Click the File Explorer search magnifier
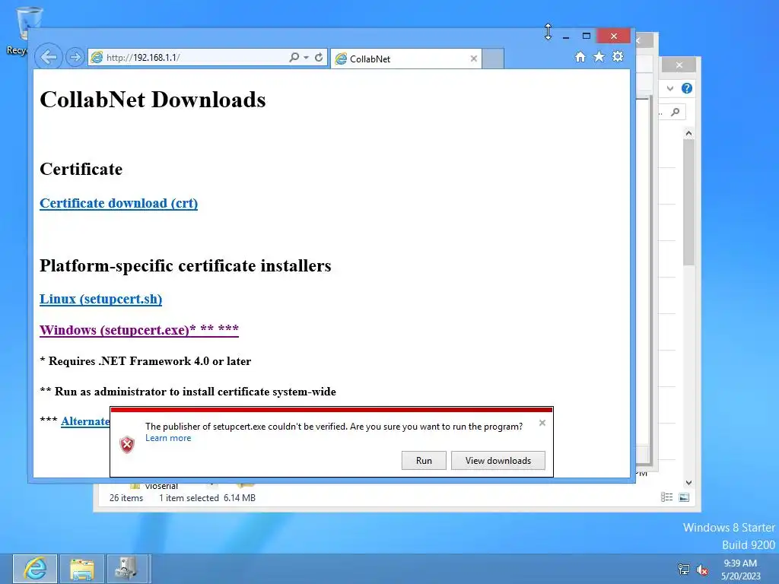 click(676, 113)
